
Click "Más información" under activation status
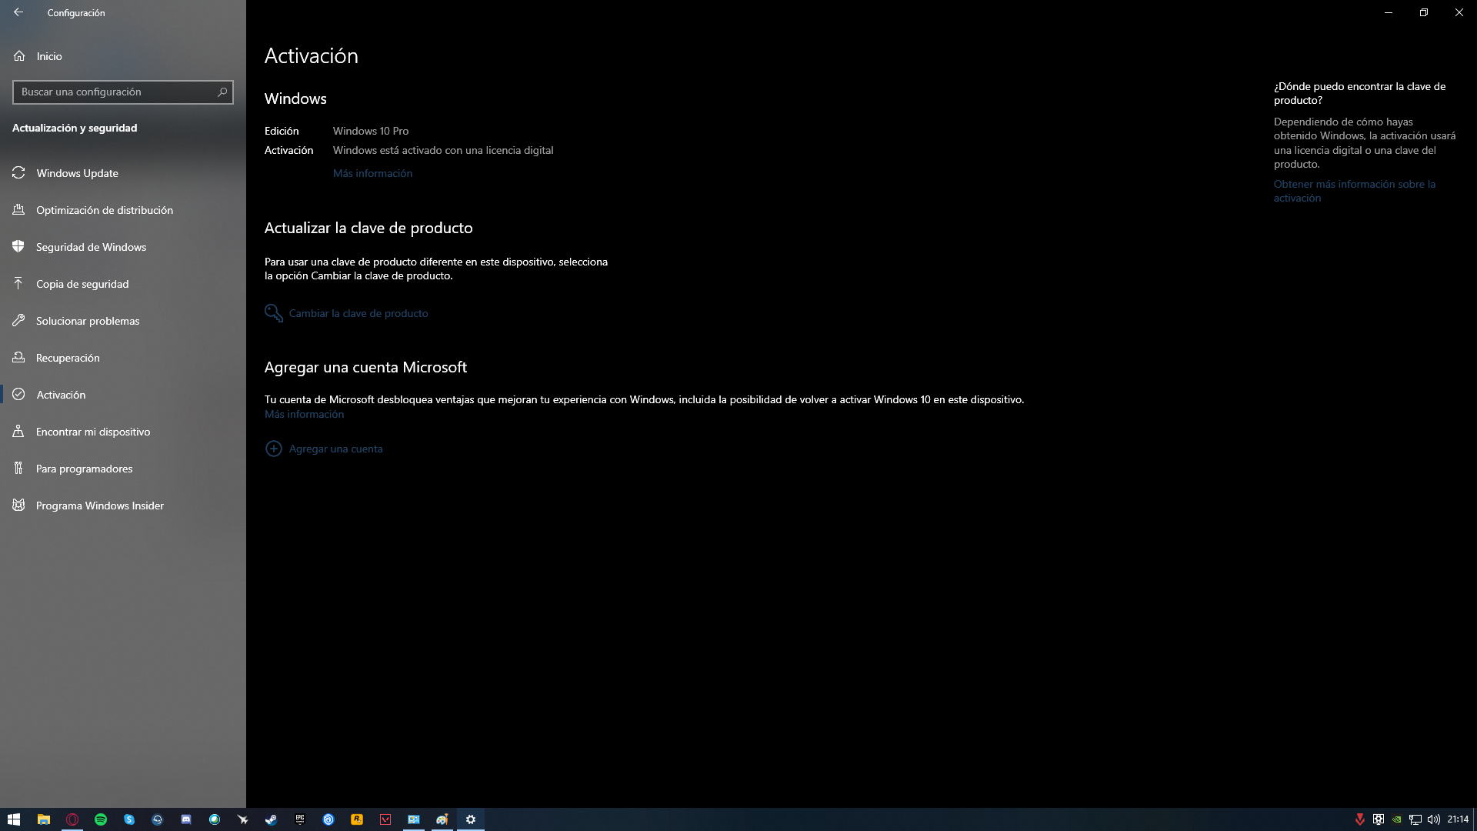tap(372, 173)
